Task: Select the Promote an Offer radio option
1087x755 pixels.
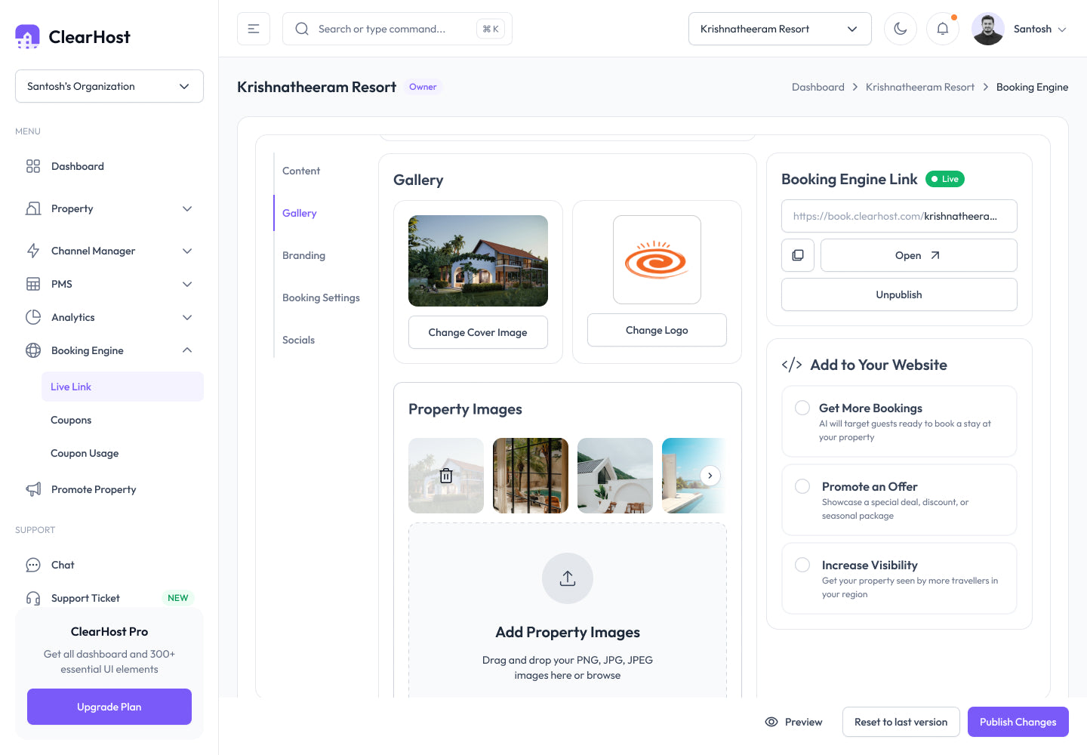Action: (802, 486)
